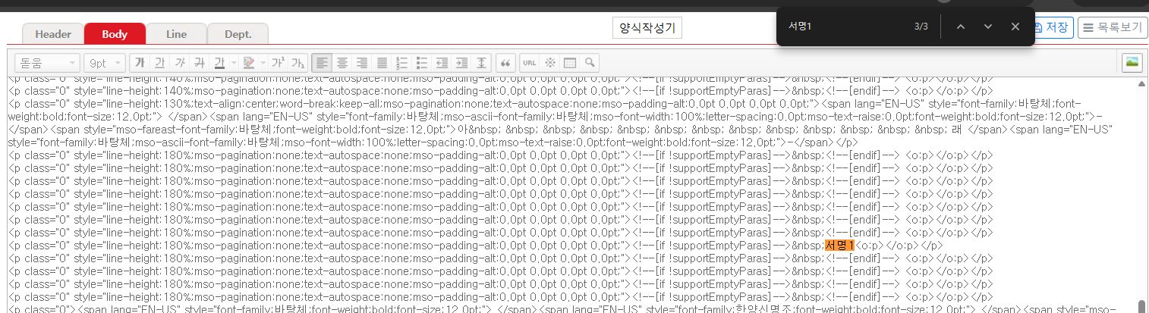Go to previous find match
Image resolution: width=1149 pixels, height=313 pixels.
coord(961,27)
